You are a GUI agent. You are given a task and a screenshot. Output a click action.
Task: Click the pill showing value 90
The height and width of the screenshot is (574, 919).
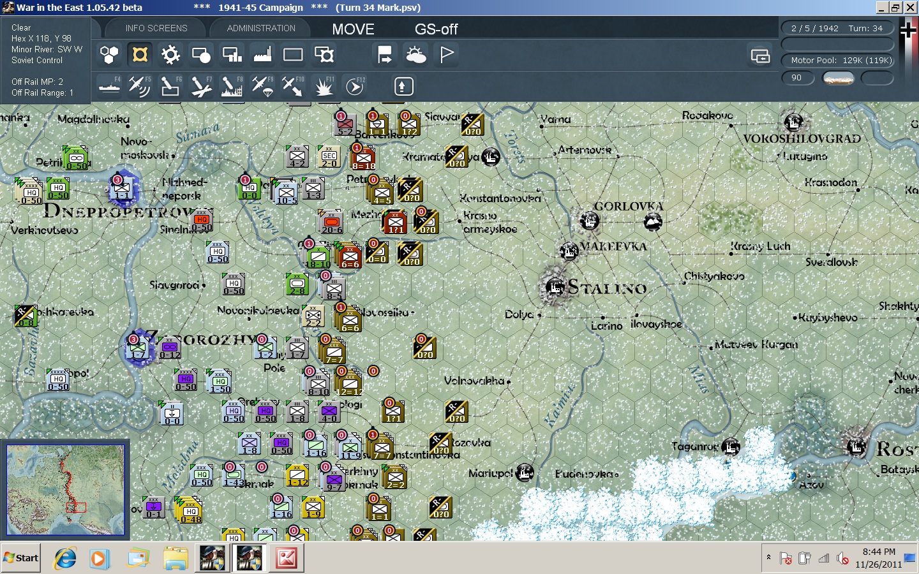pyautogui.click(x=798, y=78)
